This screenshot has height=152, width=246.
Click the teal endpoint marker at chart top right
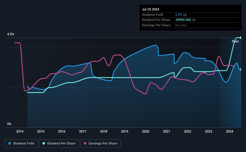click(x=241, y=38)
